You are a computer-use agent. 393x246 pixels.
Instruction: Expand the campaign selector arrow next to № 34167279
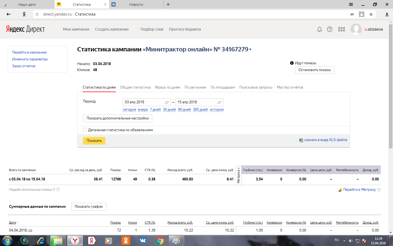(x=250, y=50)
